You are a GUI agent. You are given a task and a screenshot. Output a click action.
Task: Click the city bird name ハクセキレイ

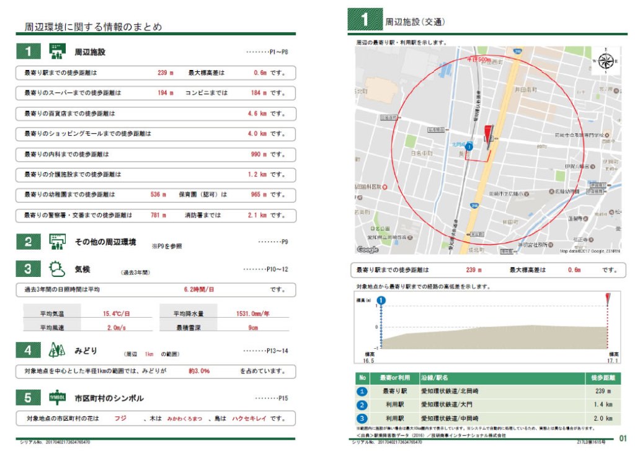coord(249,418)
